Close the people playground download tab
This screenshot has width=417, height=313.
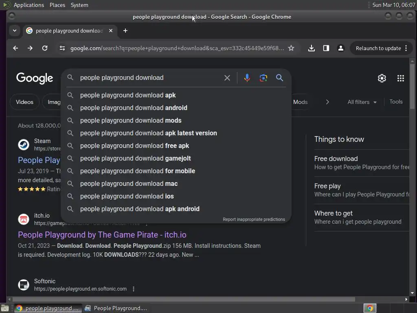pos(111,31)
